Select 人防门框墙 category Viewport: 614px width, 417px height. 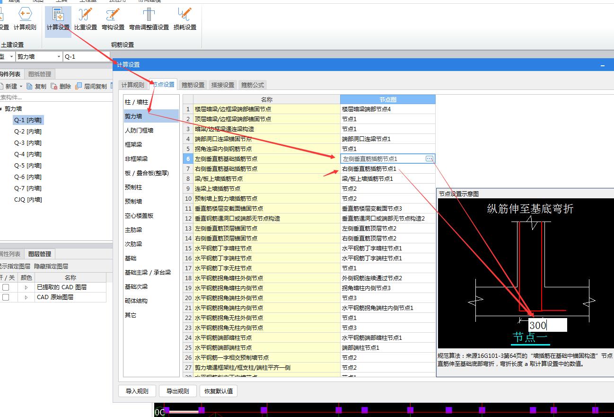click(151, 131)
